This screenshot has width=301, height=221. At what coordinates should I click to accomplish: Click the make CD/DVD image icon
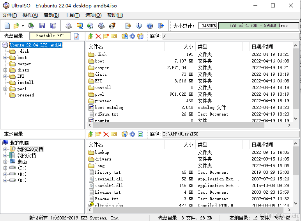69,25
